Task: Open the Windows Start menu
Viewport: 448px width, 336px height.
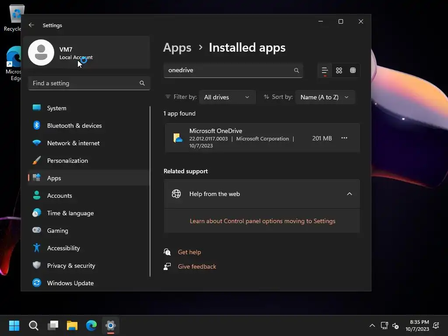Action: point(14,325)
